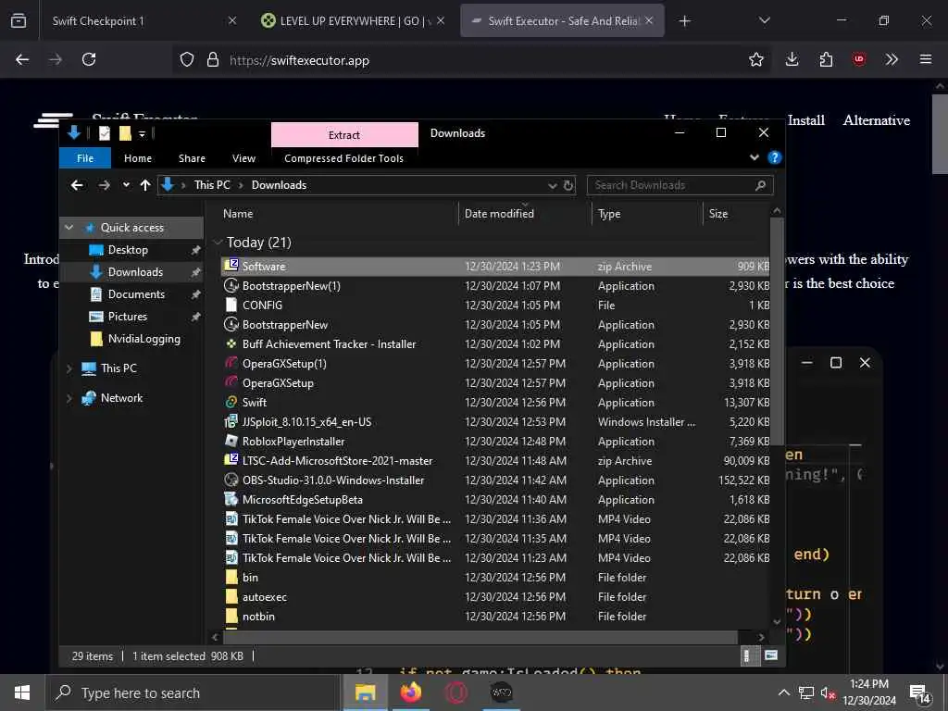Open the File menu in Explorer
Image resolution: width=948 pixels, height=711 pixels.
coord(84,157)
